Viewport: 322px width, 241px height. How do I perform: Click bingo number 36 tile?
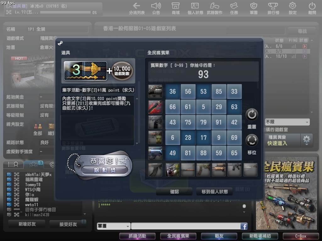(x=173, y=91)
